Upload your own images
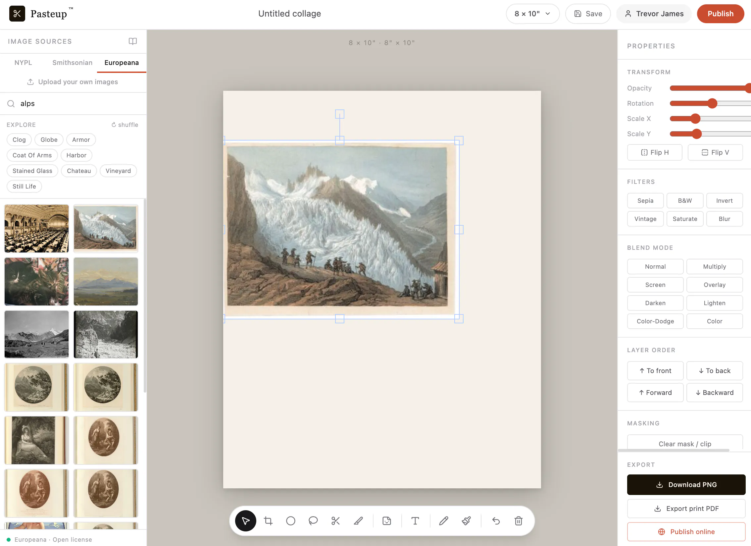Screen dimensions: 751x546 click(73, 82)
